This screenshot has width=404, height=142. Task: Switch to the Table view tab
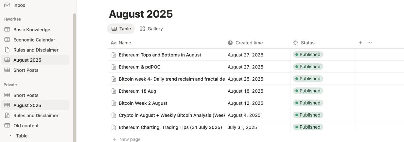coord(121,29)
